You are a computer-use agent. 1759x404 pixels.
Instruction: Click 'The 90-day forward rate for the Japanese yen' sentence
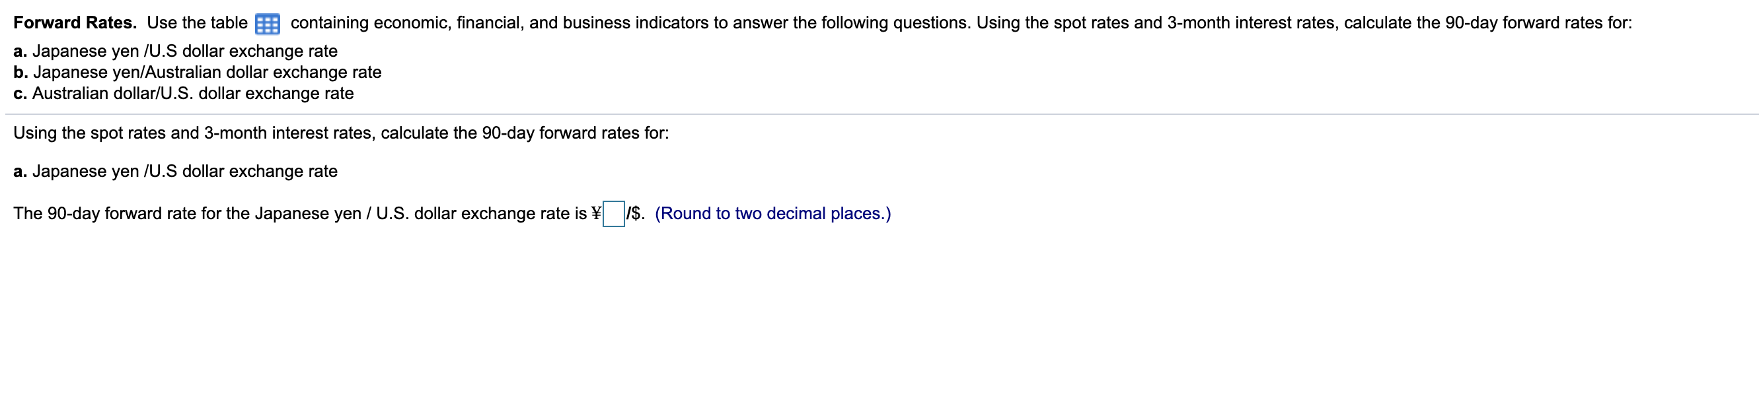pyautogui.click(x=300, y=214)
